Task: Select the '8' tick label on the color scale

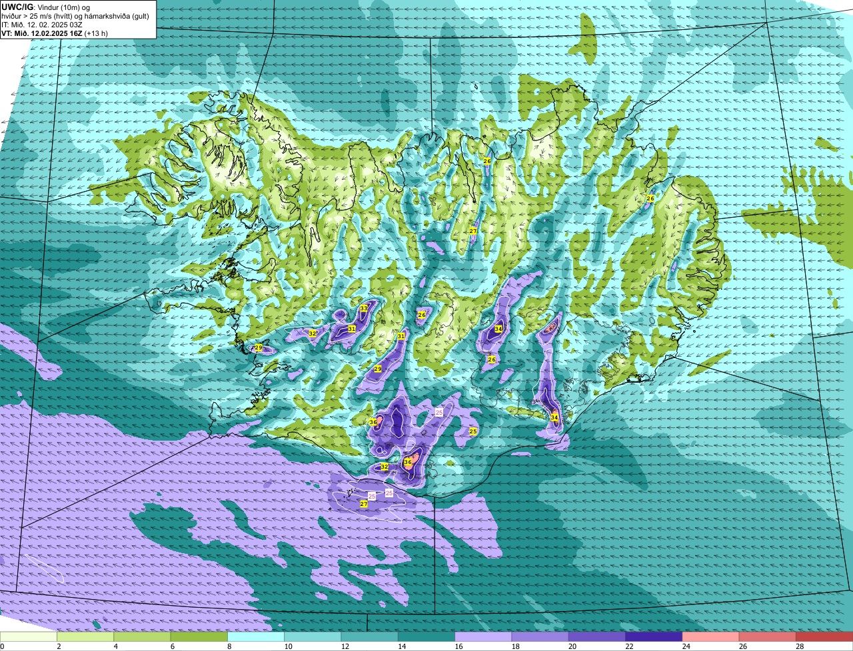Action: coord(229,646)
